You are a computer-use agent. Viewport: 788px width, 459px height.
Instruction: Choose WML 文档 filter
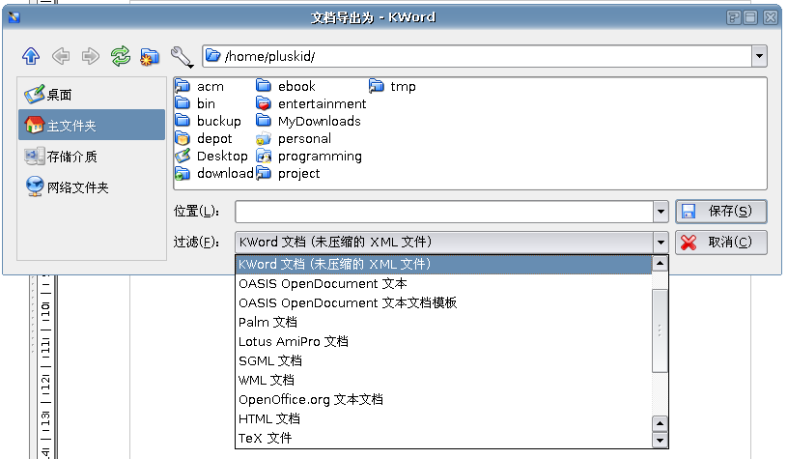[444, 380]
